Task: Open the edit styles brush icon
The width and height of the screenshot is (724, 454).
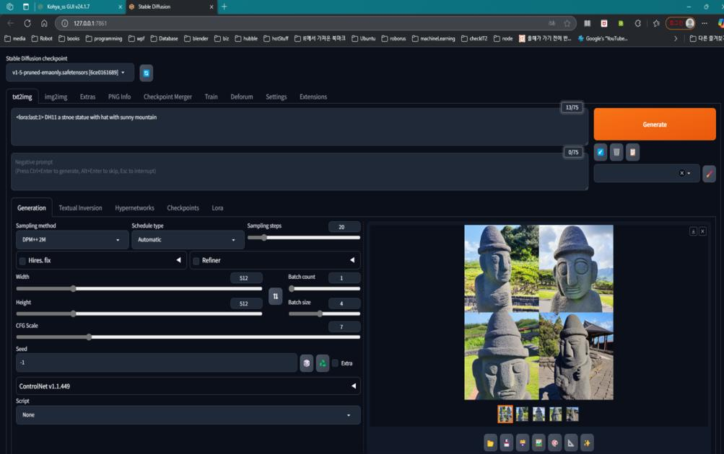Action: (709, 174)
